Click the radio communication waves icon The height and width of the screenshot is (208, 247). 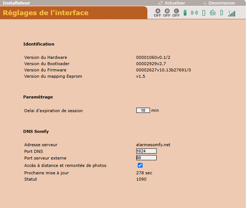(194, 13)
